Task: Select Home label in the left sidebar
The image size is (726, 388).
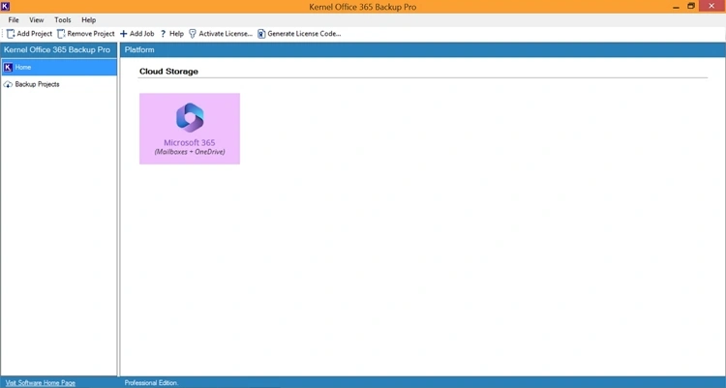Action: tap(23, 67)
